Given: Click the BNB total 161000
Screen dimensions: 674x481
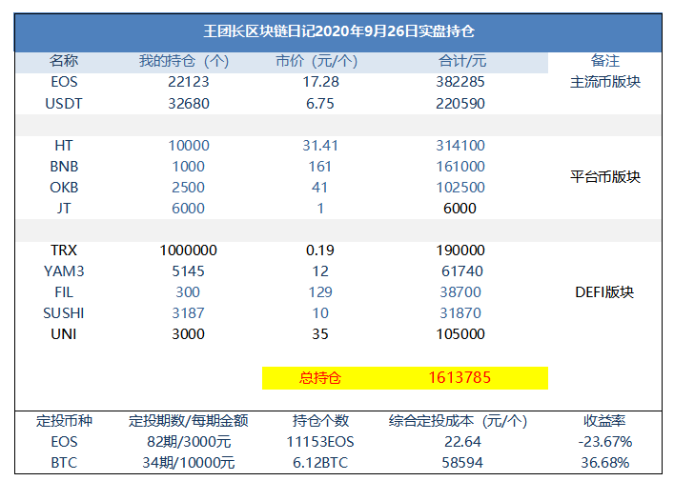Looking at the screenshot, I should [460, 166].
